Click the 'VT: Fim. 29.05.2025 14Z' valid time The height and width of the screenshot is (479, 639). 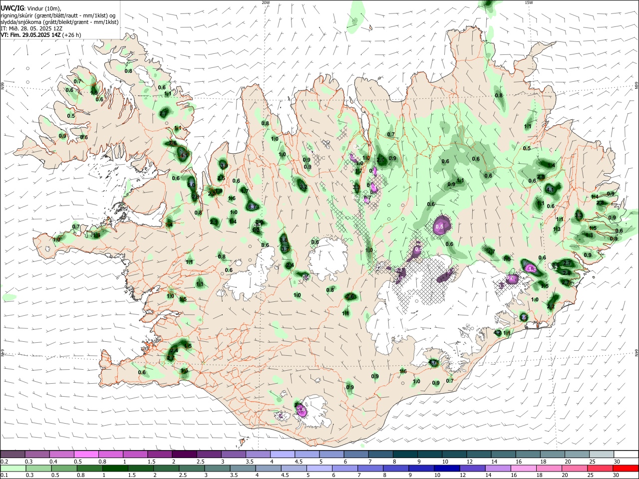(x=31, y=35)
